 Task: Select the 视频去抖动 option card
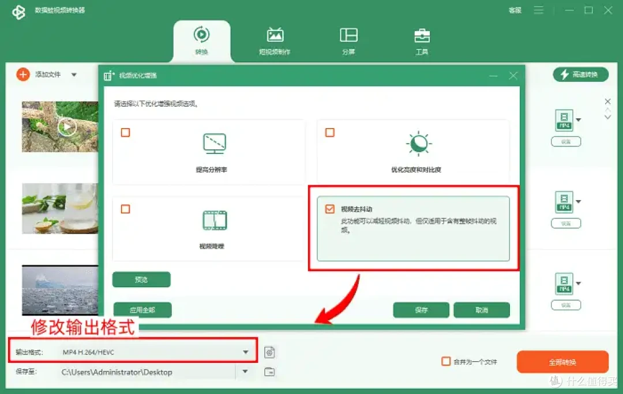pyautogui.click(x=413, y=228)
